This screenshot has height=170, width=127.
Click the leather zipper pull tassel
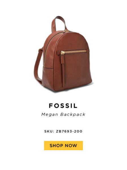(63, 71)
